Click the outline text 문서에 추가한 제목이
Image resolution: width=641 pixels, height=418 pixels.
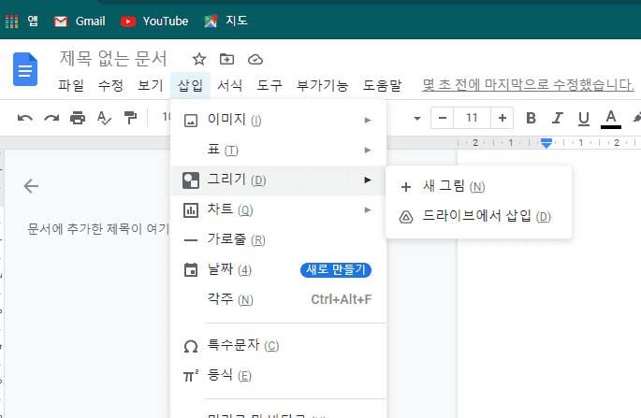(84, 229)
